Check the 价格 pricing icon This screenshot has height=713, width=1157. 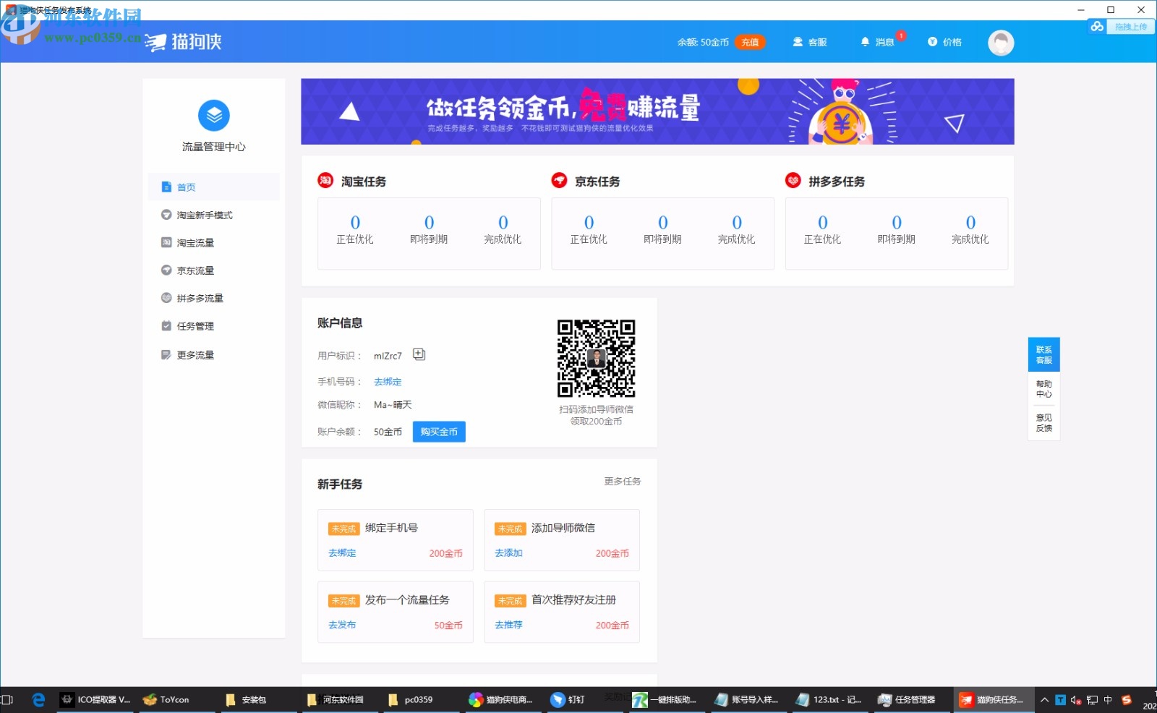click(x=932, y=42)
